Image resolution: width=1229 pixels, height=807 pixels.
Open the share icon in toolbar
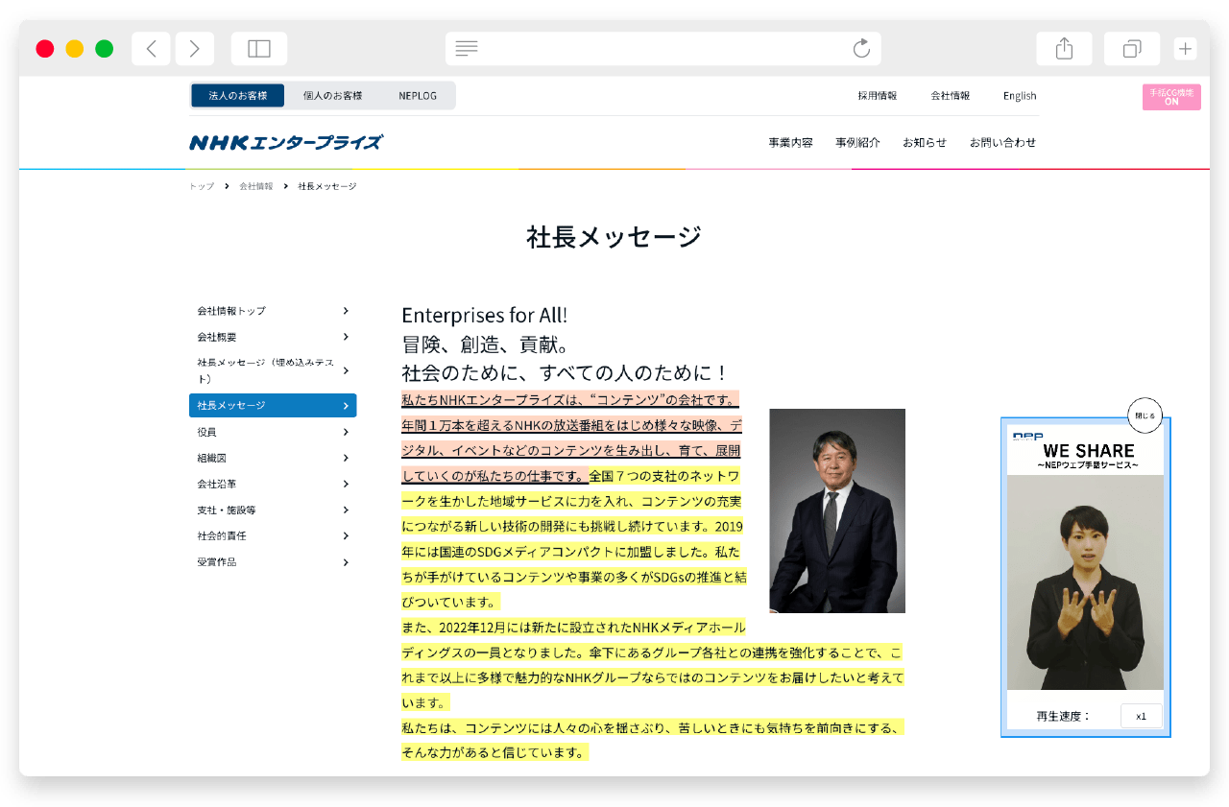(1064, 49)
